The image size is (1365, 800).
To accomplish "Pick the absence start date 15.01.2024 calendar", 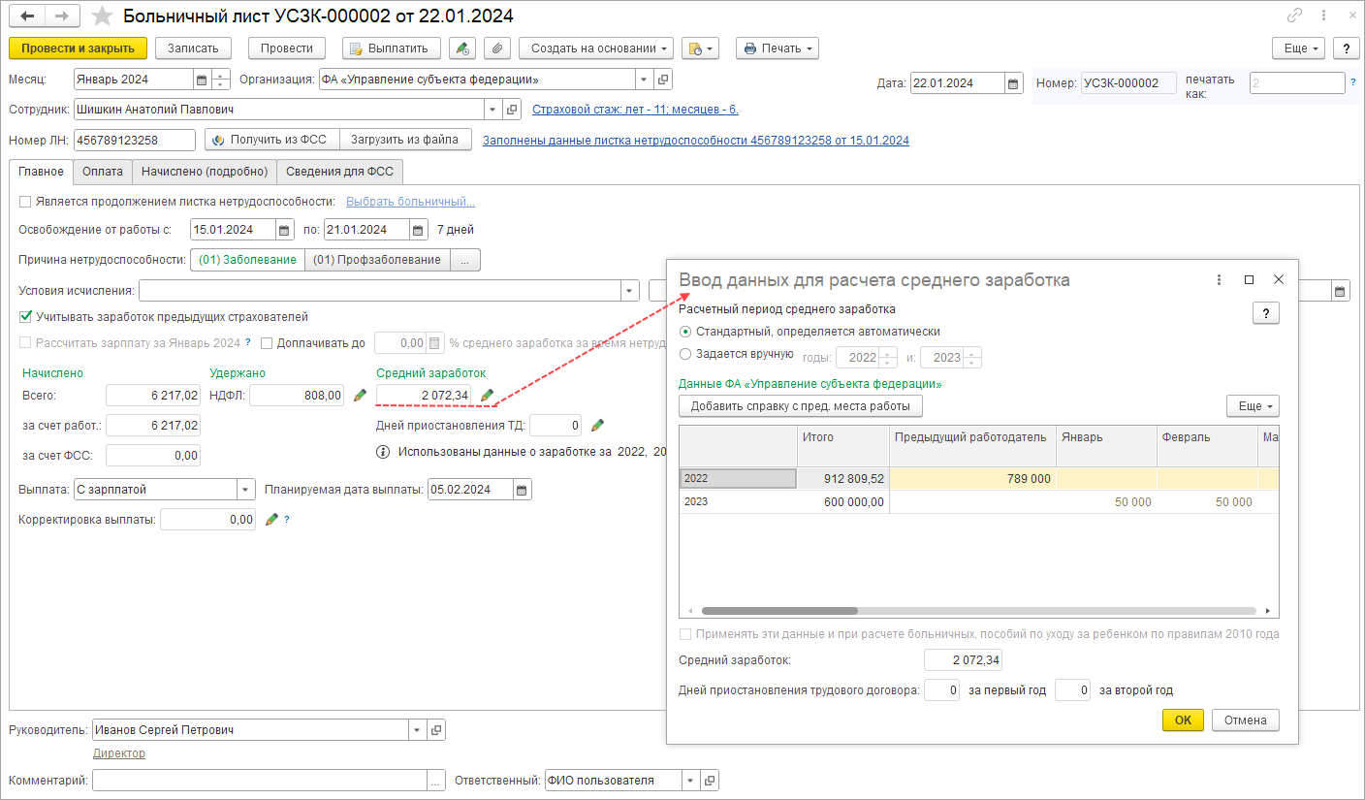I will pyautogui.click(x=284, y=230).
